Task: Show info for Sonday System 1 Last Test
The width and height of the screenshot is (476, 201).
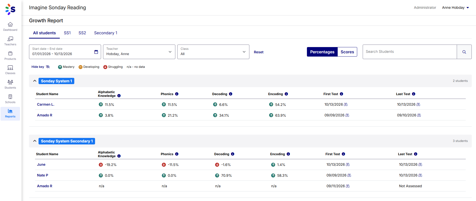Action: coord(414,94)
